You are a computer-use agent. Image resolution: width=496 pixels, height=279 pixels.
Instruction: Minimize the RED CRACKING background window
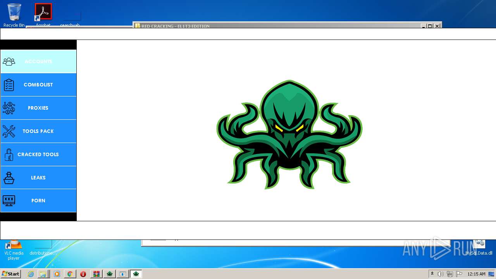(424, 26)
